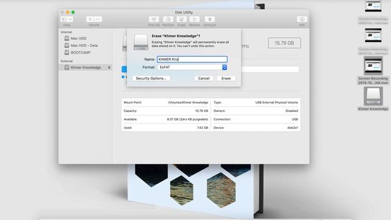
Task: Click the Mac HDD disk icon
Action: pos(67,38)
